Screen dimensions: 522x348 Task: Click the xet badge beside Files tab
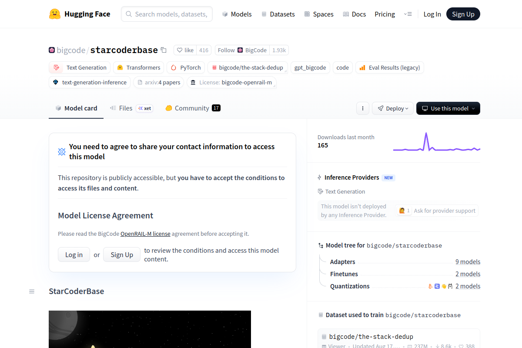(x=144, y=108)
